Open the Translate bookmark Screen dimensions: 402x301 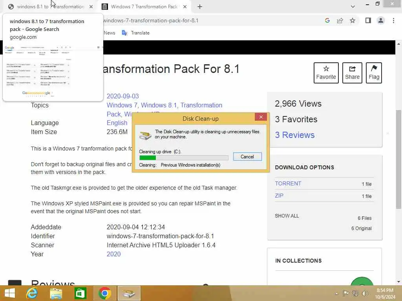[x=135, y=33]
